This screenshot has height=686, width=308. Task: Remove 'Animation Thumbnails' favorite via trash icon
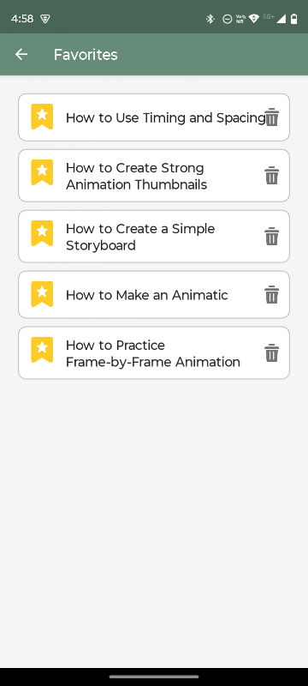(x=272, y=176)
